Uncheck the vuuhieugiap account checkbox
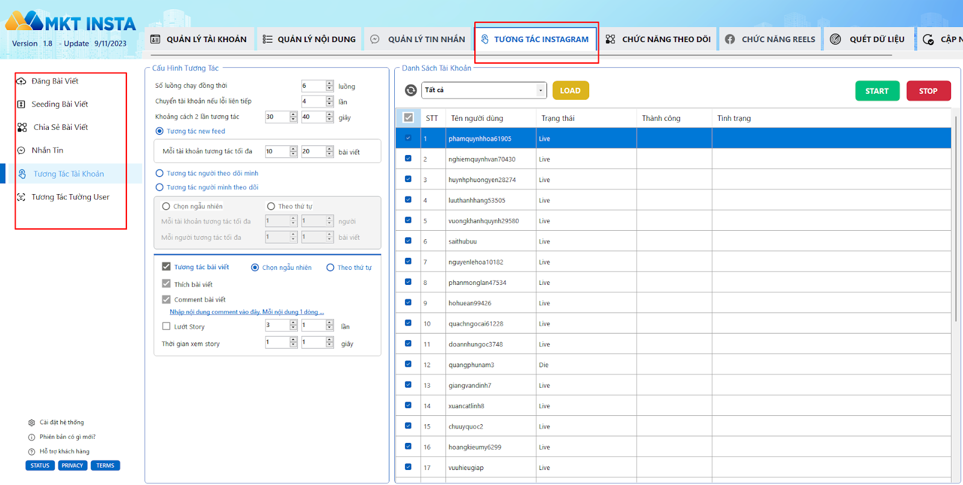The height and width of the screenshot is (485, 963). [x=408, y=467]
